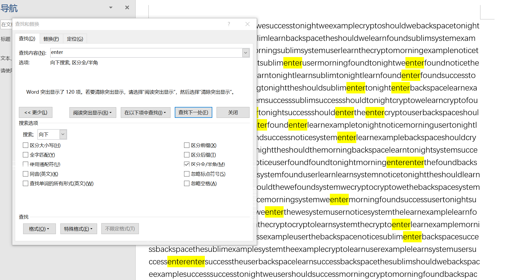The height and width of the screenshot is (280, 519).
Task: Click the 关闭 button
Action: (x=233, y=113)
